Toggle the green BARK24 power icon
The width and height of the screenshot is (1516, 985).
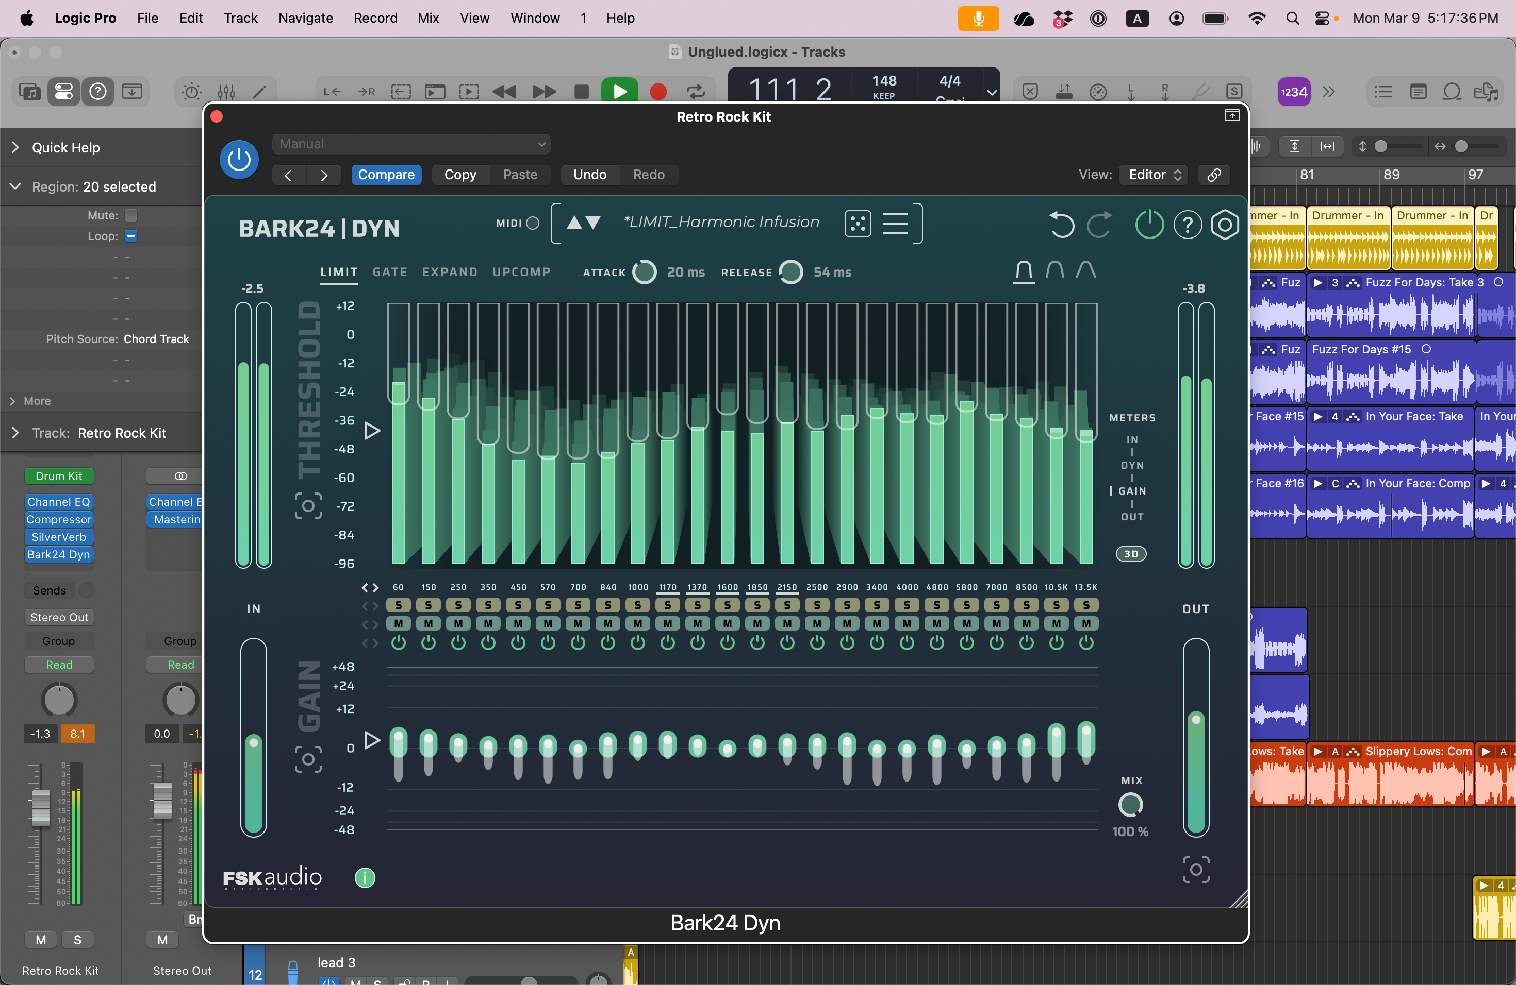[x=1150, y=225]
